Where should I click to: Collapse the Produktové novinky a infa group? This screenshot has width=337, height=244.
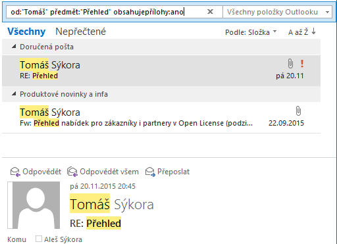14,94
